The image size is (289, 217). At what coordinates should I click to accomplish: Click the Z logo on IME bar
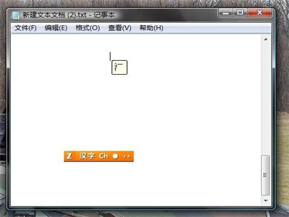coord(69,156)
